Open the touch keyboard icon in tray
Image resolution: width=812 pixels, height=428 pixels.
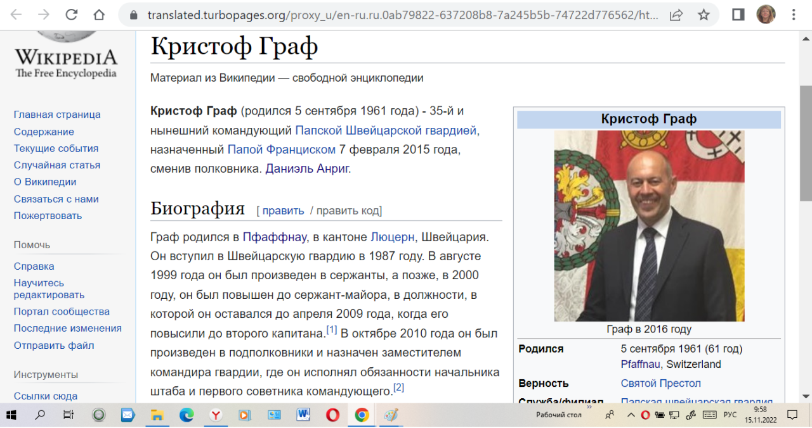710,415
